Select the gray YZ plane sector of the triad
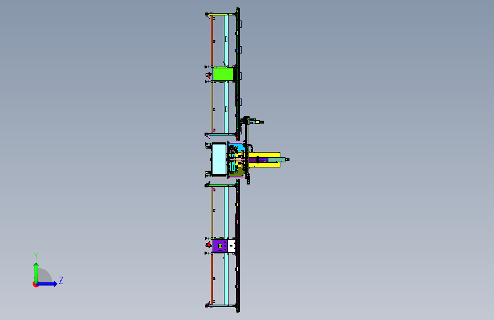 (44, 276)
